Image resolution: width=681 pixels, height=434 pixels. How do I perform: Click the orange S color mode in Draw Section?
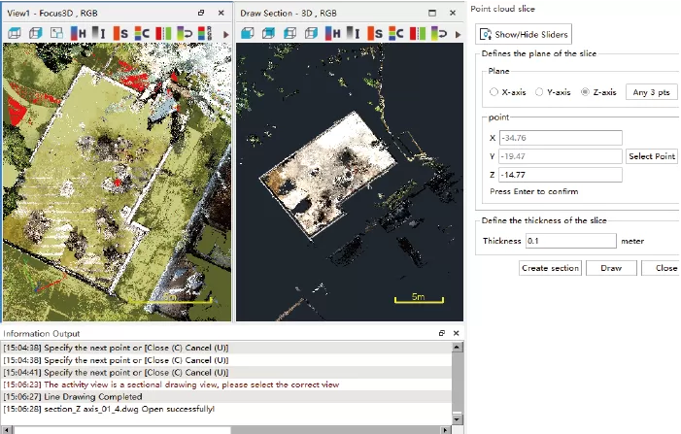[x=375, y=33]
